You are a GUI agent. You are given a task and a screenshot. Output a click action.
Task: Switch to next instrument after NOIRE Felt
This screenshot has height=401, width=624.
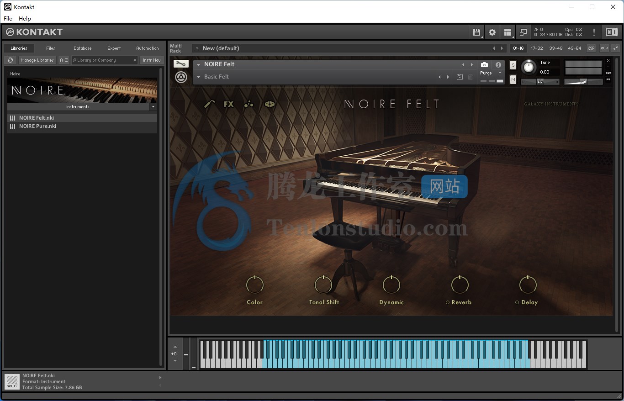472,65
